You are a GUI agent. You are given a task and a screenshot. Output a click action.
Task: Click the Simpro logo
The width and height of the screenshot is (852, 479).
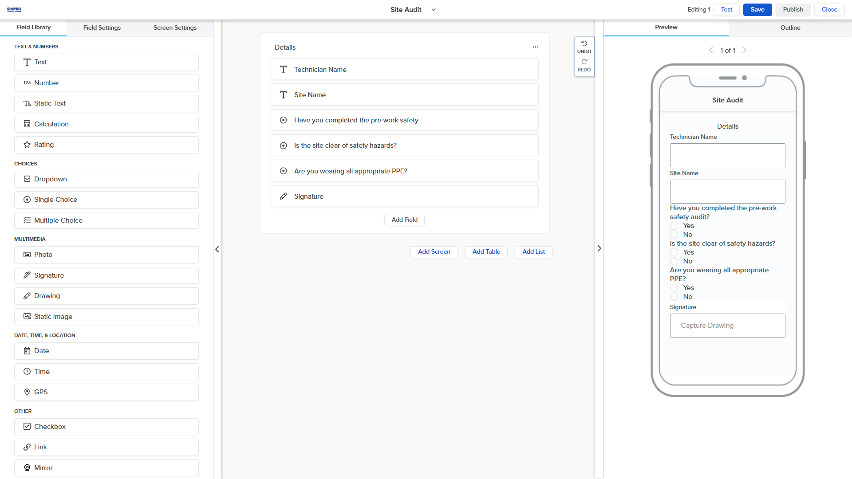tap(14, 9)
